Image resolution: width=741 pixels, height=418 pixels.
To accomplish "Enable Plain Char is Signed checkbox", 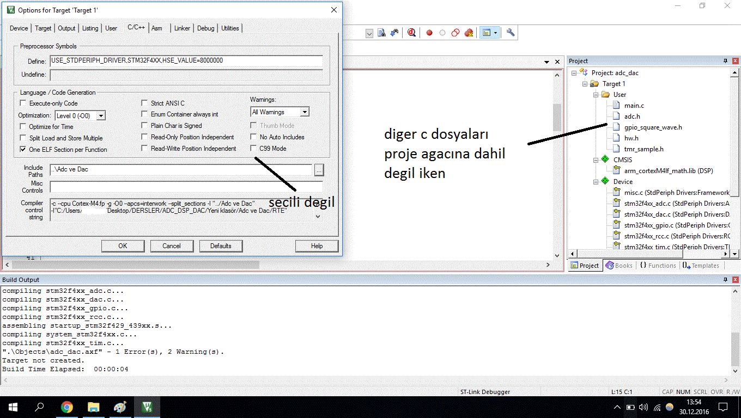I will click(x=145, y=126).
